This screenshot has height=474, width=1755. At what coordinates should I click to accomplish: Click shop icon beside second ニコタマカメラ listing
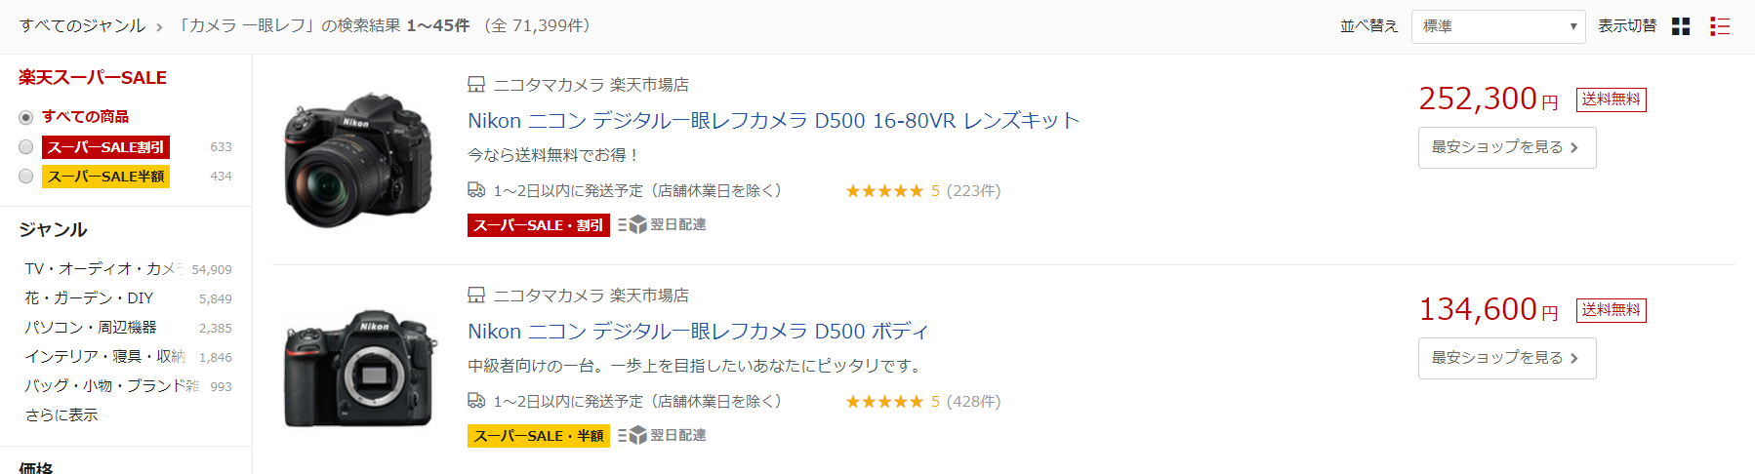point(476,296)
